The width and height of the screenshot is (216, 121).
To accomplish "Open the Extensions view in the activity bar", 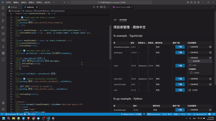I will pos(3,34).
